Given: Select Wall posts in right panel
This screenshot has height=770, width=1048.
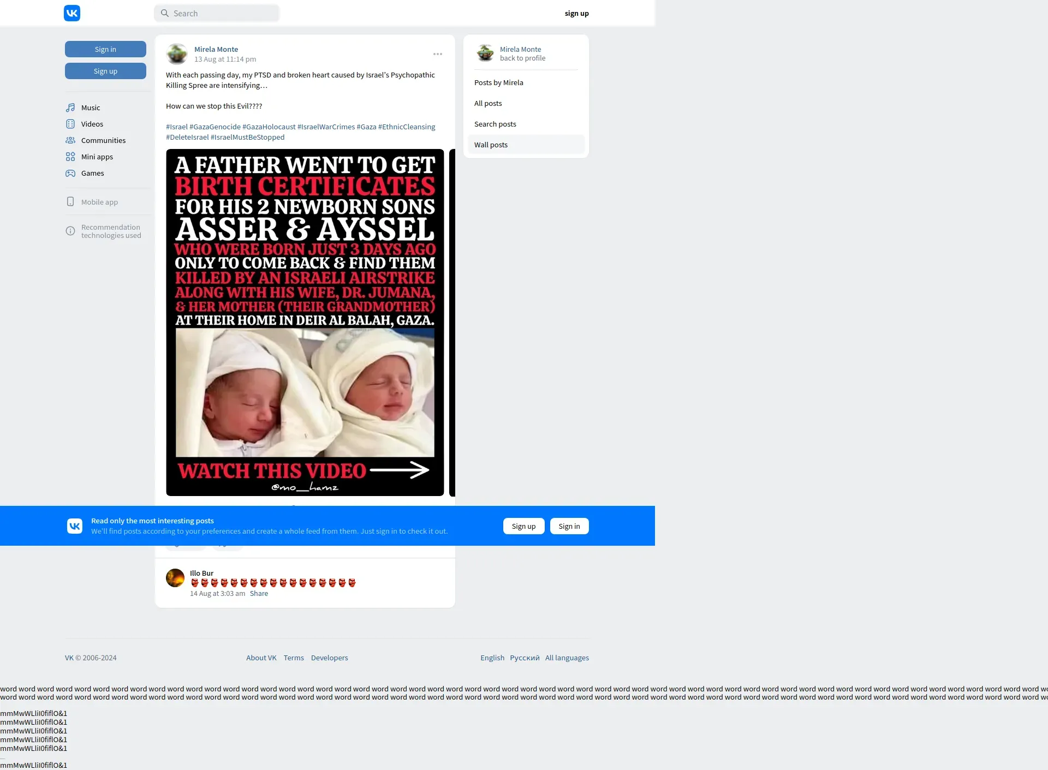Looking at the screenshot, I should click(x=491, y=145).
